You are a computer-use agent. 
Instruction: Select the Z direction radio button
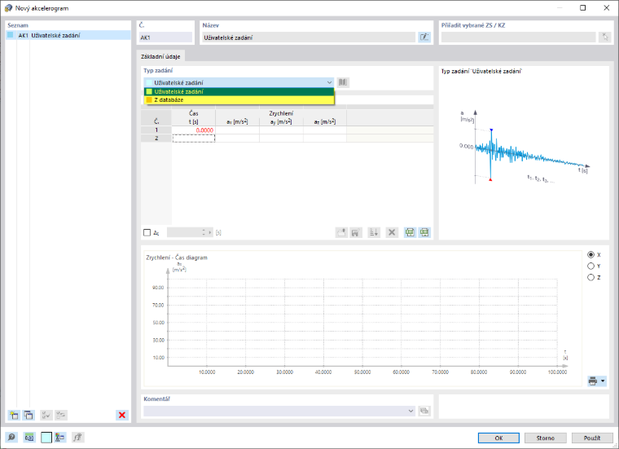click(590, 278)
